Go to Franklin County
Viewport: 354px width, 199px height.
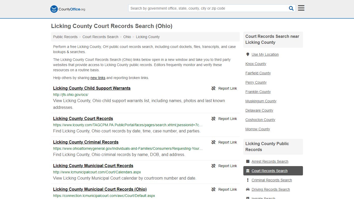[258, 92]
